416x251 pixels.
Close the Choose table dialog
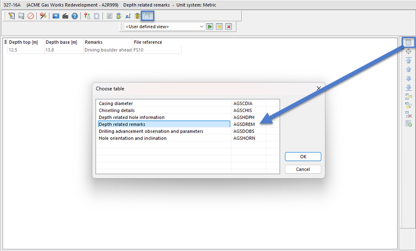(x=319, y=88)
